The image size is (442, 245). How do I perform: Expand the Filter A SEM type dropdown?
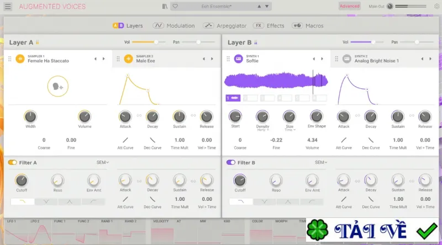pos(103,162)
